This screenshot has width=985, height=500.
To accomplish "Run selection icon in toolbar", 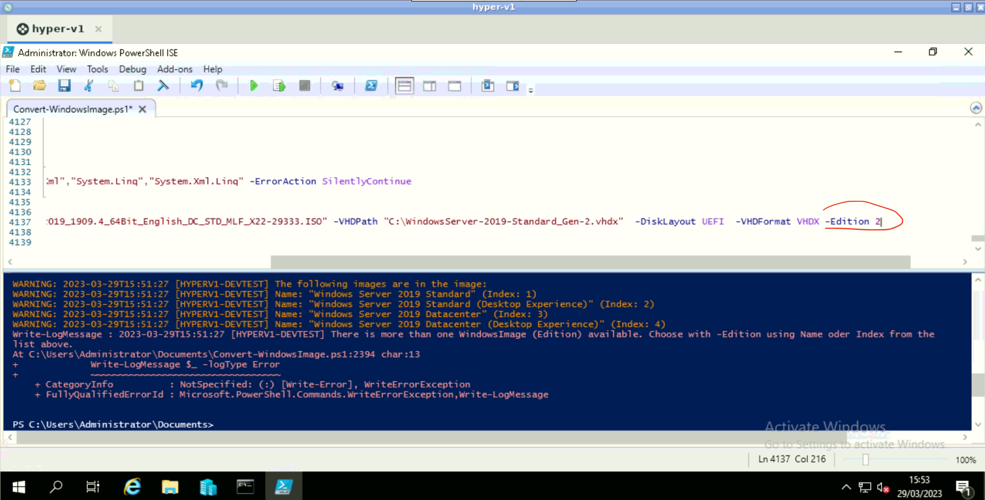I will click(279, 85).
